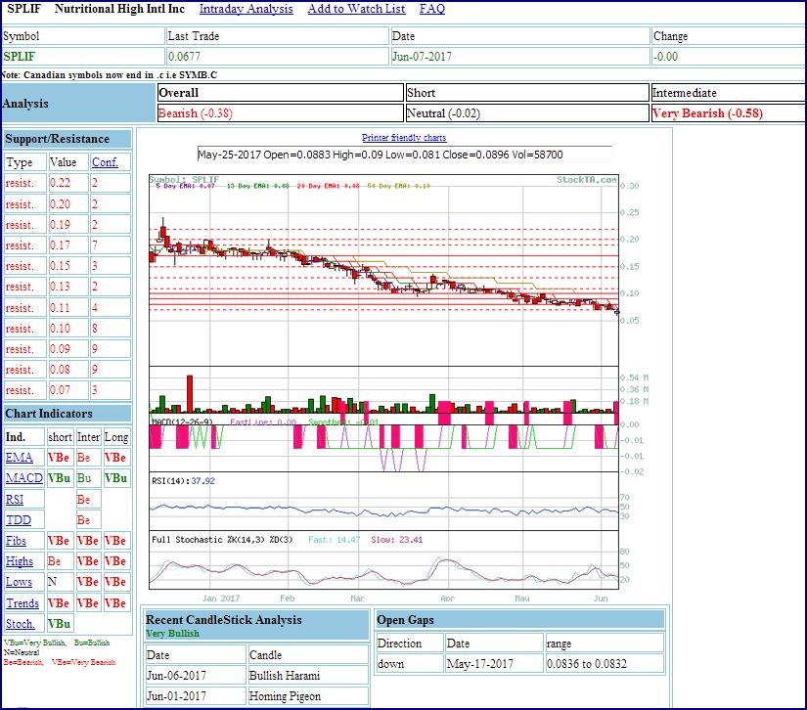The image size is (807, 710).
Task: Open the Trends indicator link
Action: coord(22,603)
